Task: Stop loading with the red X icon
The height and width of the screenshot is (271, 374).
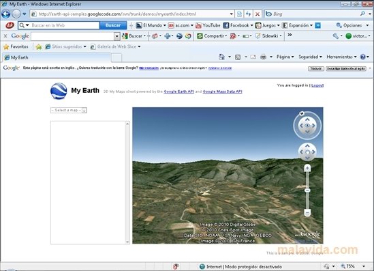Action: coord(258,14)
